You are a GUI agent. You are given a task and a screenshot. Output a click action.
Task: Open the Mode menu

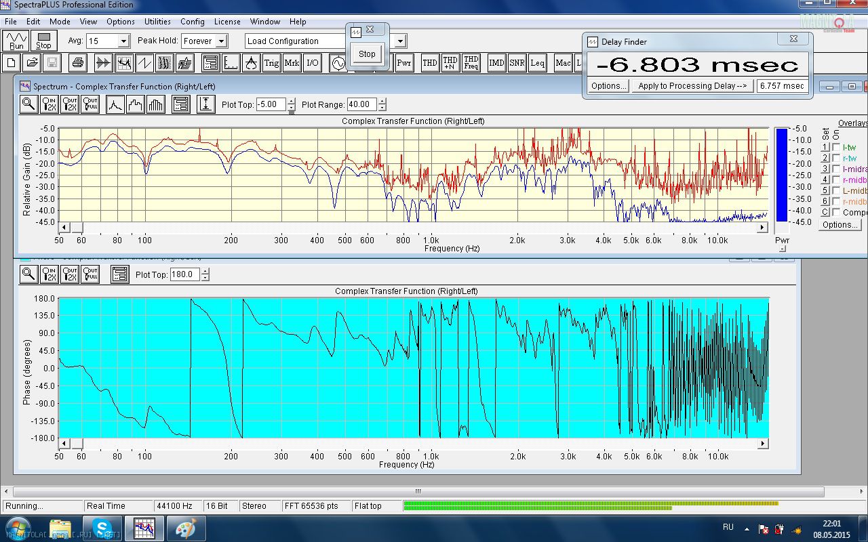click(60, 22)
